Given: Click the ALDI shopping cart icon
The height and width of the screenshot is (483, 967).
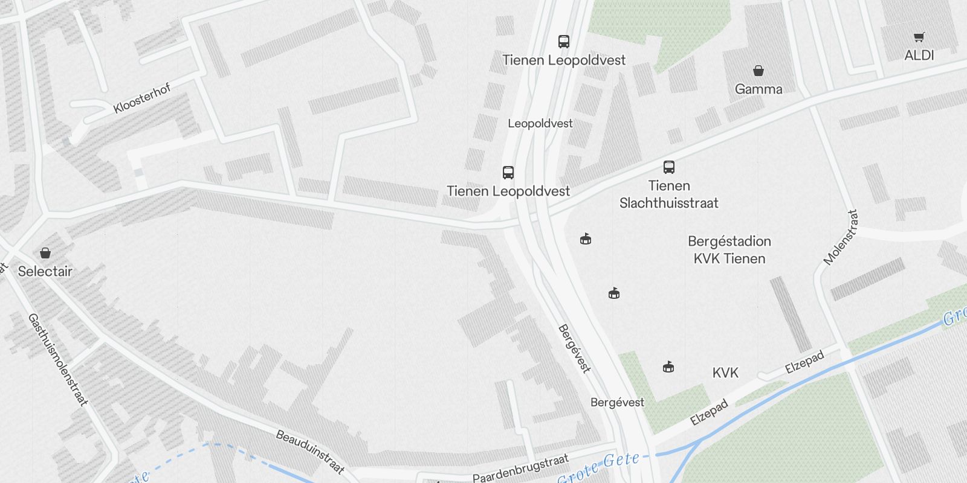Looking at the screenshot, I should pos(919,37).
